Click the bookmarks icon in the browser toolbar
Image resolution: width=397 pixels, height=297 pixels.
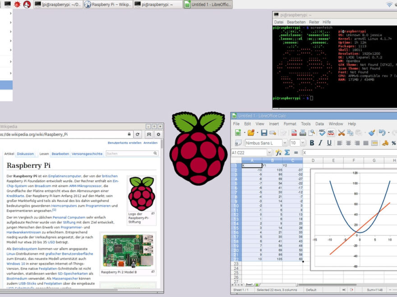(x=149, y=135)
